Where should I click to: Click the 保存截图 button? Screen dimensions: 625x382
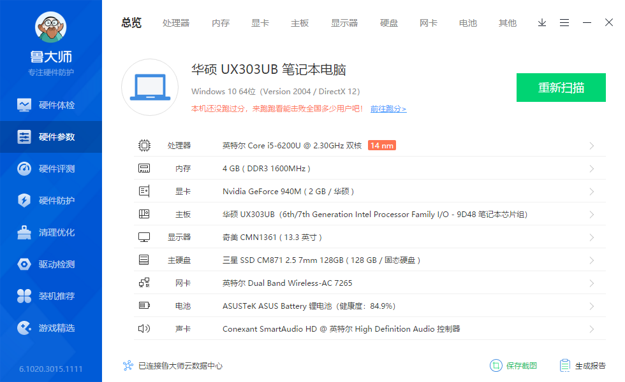coord(513,365)
